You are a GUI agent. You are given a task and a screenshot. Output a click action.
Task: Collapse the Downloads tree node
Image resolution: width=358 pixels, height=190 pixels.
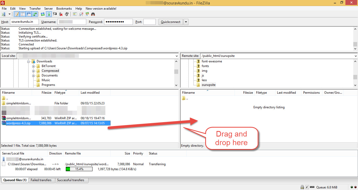[29, 62]
